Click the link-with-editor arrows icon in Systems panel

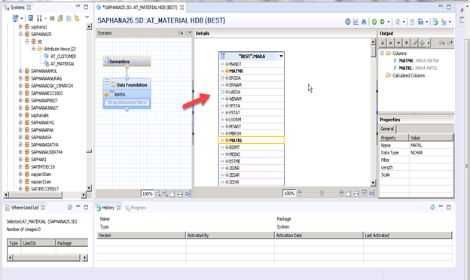tap(77, 18)
